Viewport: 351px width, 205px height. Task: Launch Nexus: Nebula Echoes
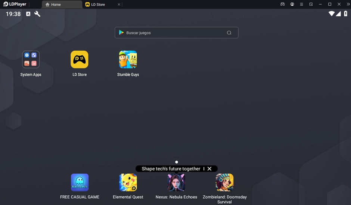[176, 182]
